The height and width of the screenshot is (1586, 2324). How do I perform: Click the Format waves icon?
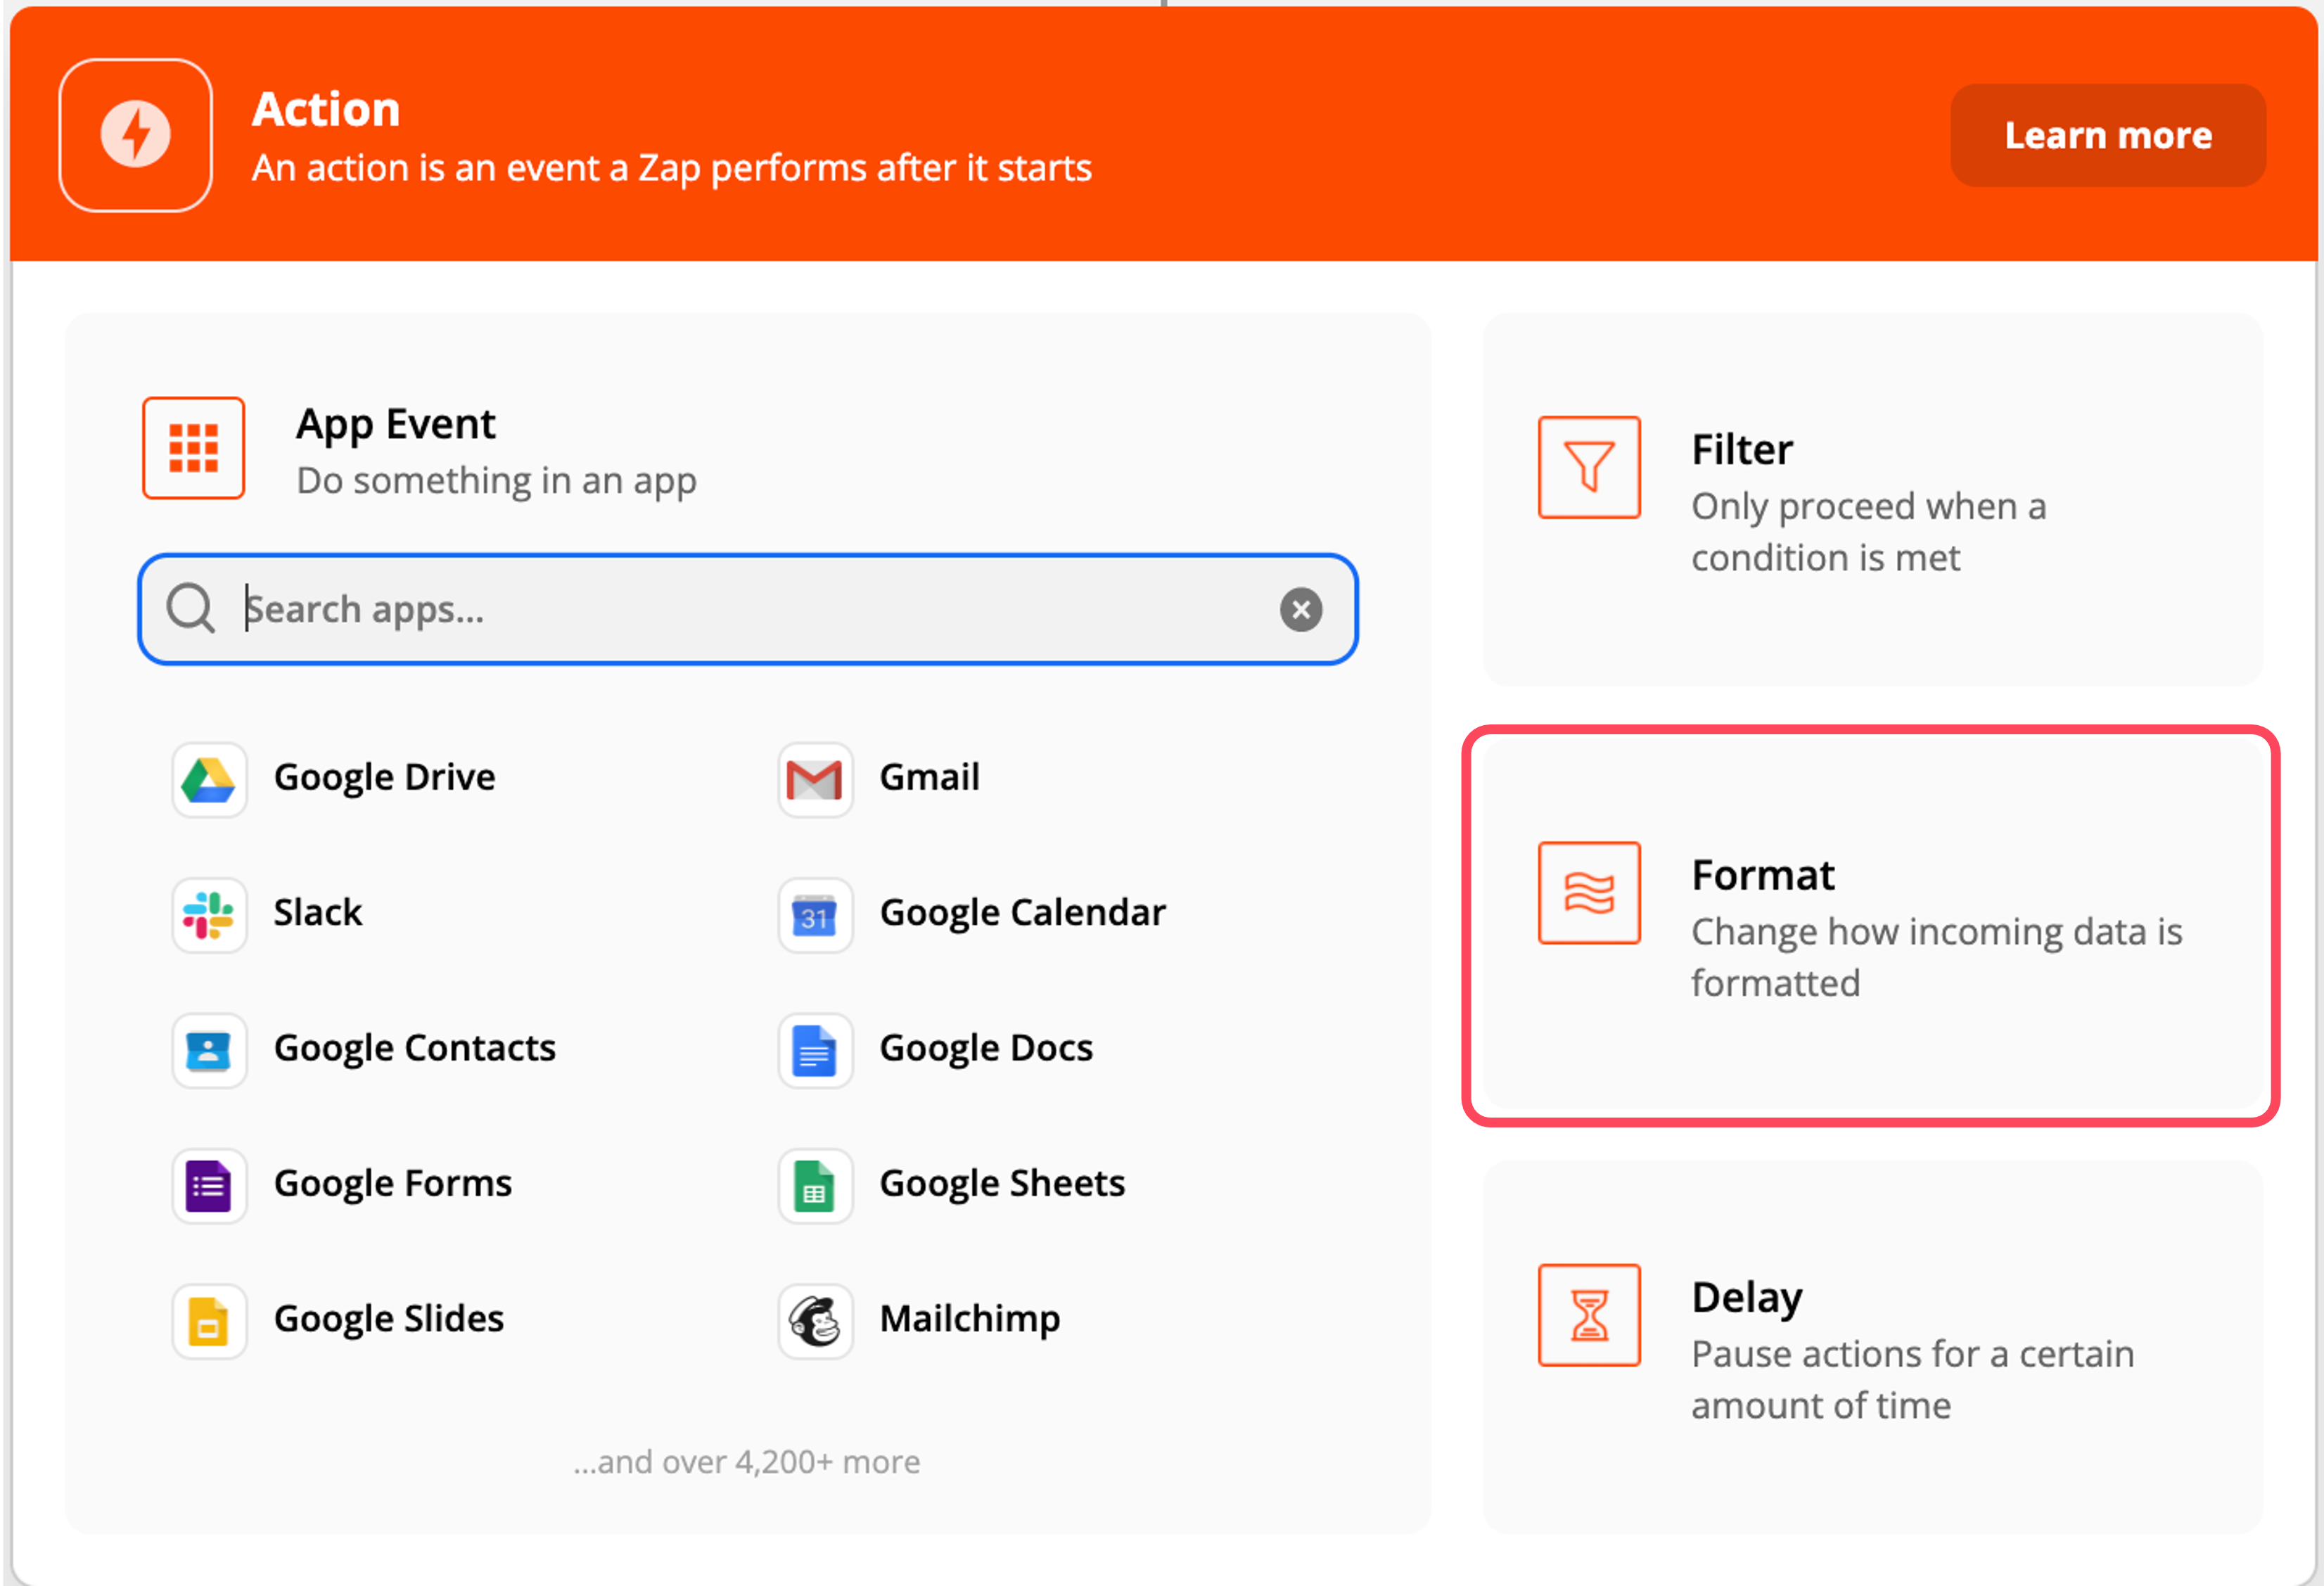(1589, 892)
